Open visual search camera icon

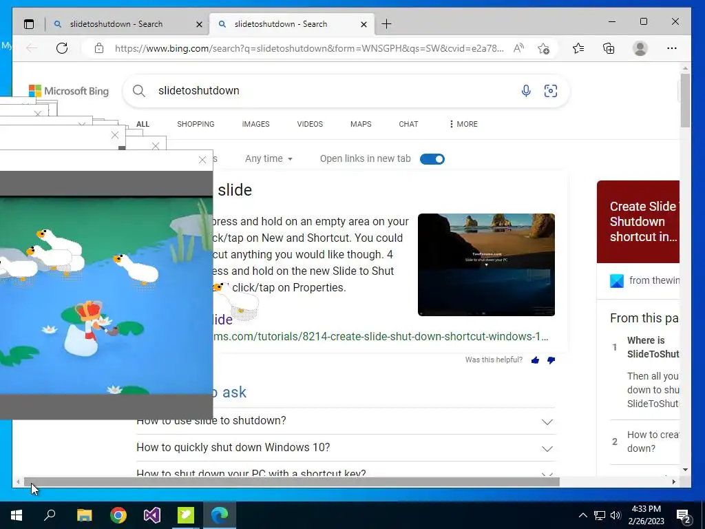tap(550, 91)
